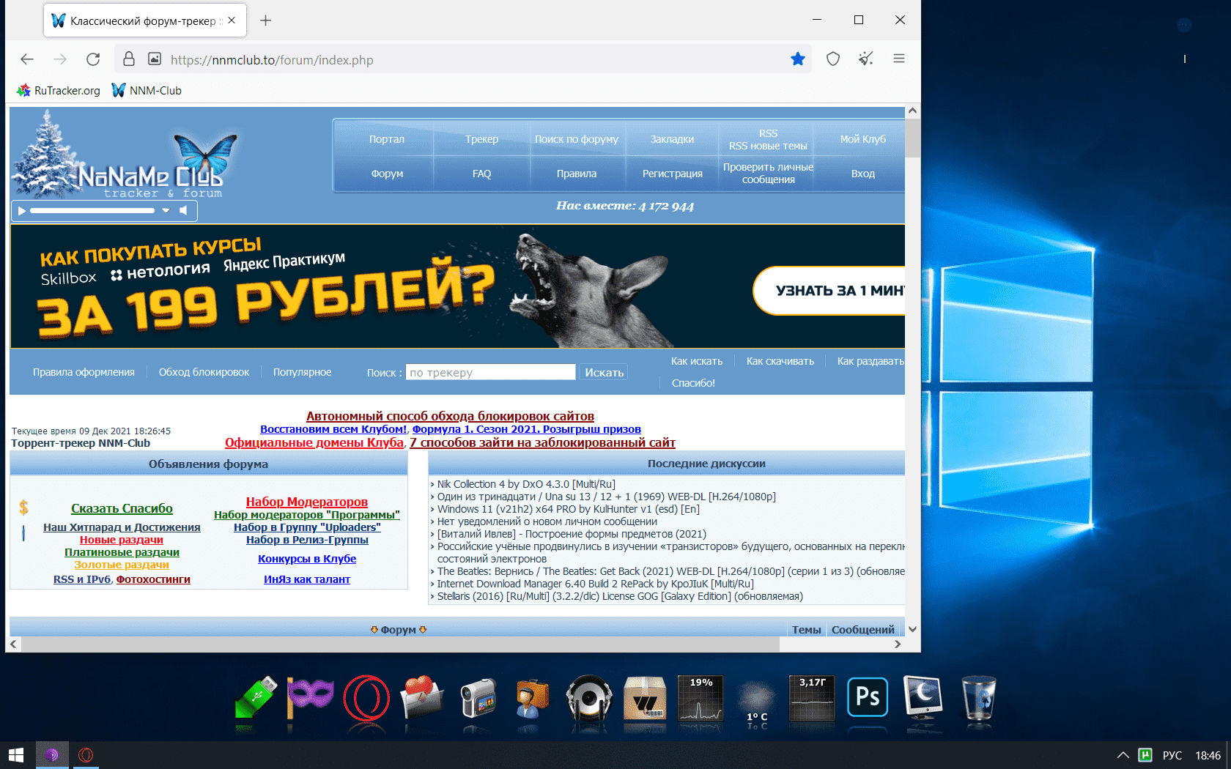This screenshot has height=769, width=1231.
Task: Reload the current page
Action: pyautogui.click(x=93, y=59)
